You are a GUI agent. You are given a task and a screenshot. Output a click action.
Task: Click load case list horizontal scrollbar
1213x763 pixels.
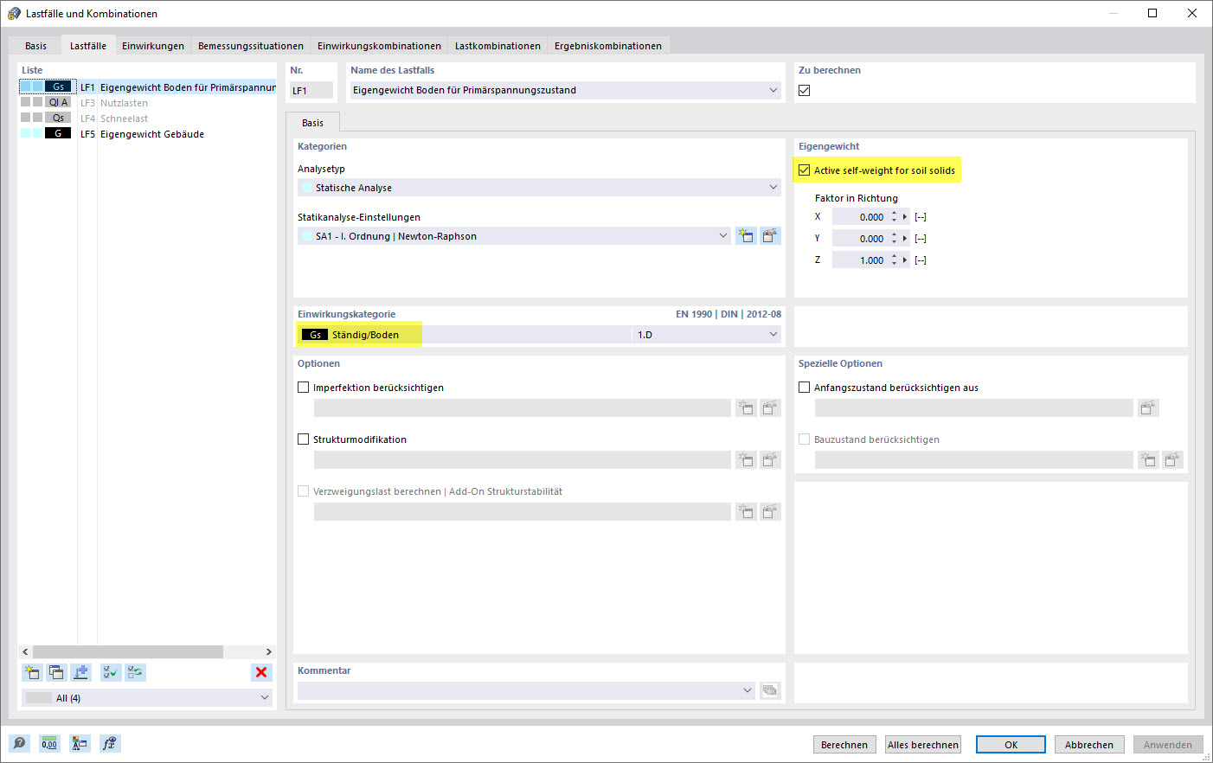[x=128, y=651]
